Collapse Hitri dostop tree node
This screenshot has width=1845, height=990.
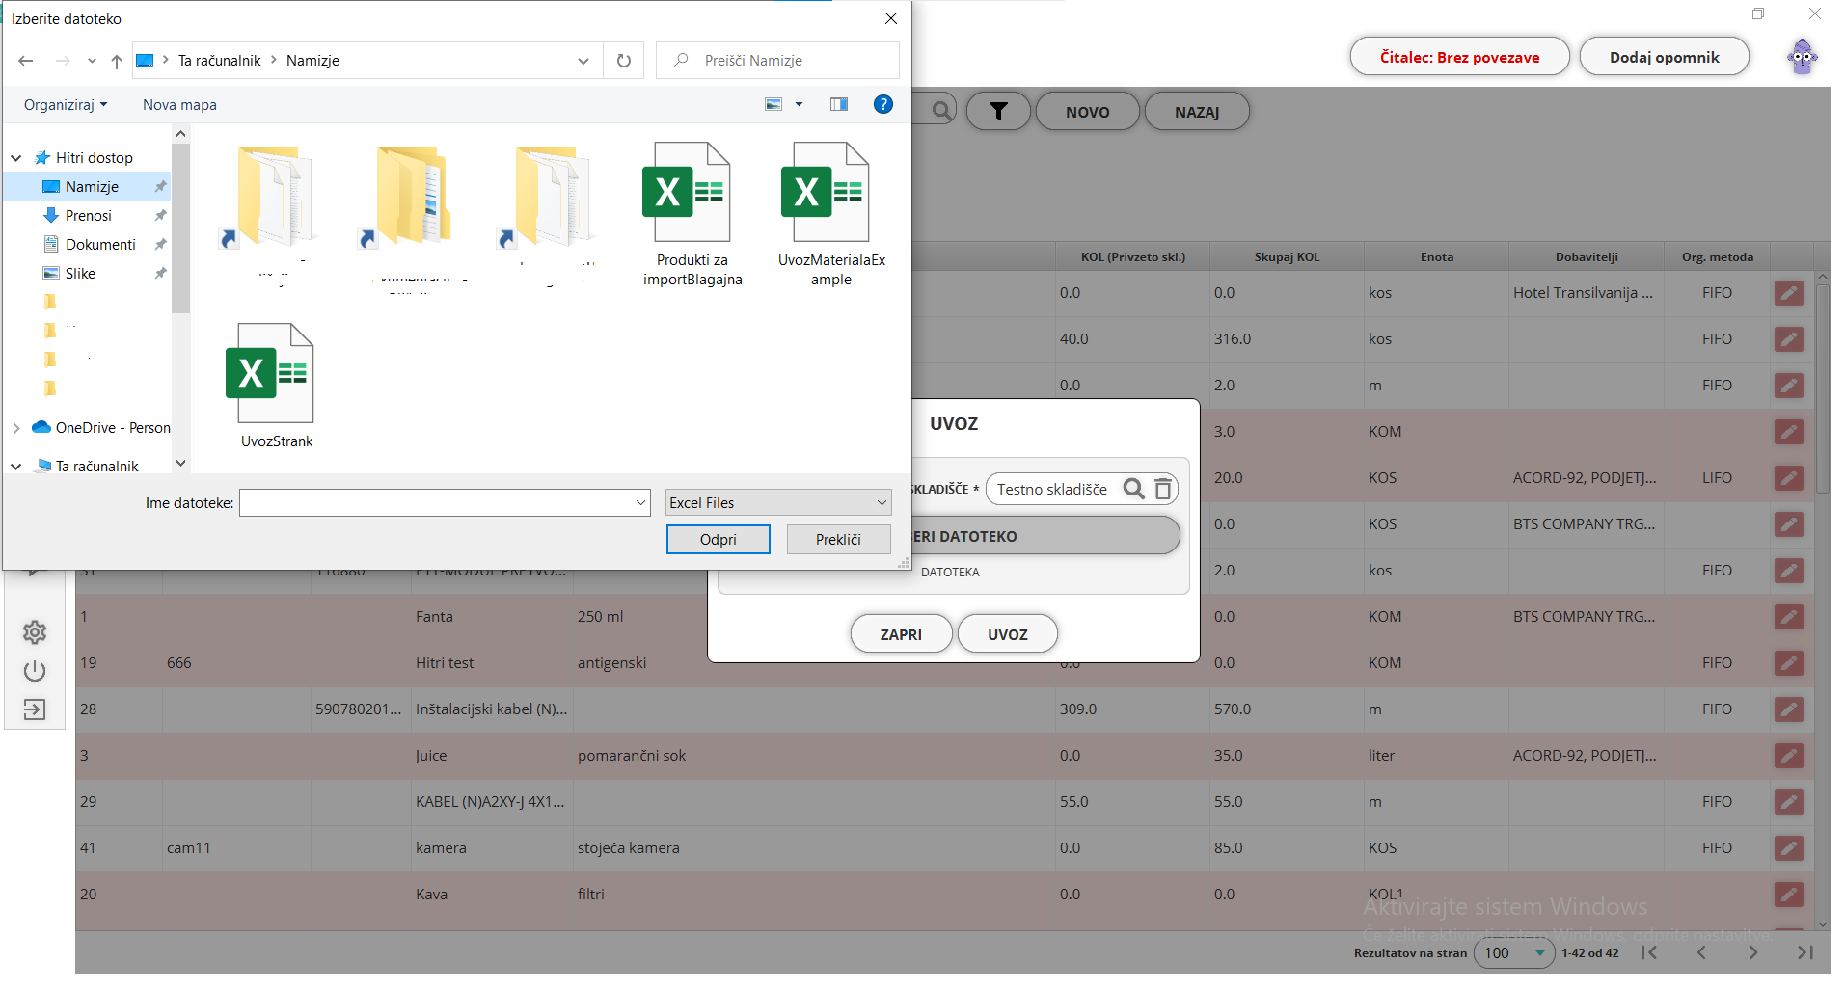point(16,158)
